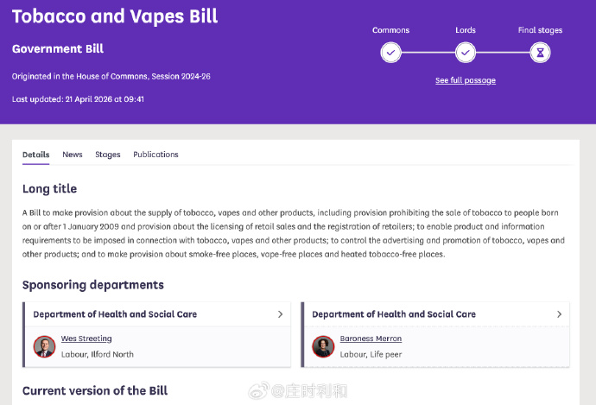This screenshot has width=596, height=405.
Task: Switch to the News tab
Action: pyautogui.click(x=73, y=155)
